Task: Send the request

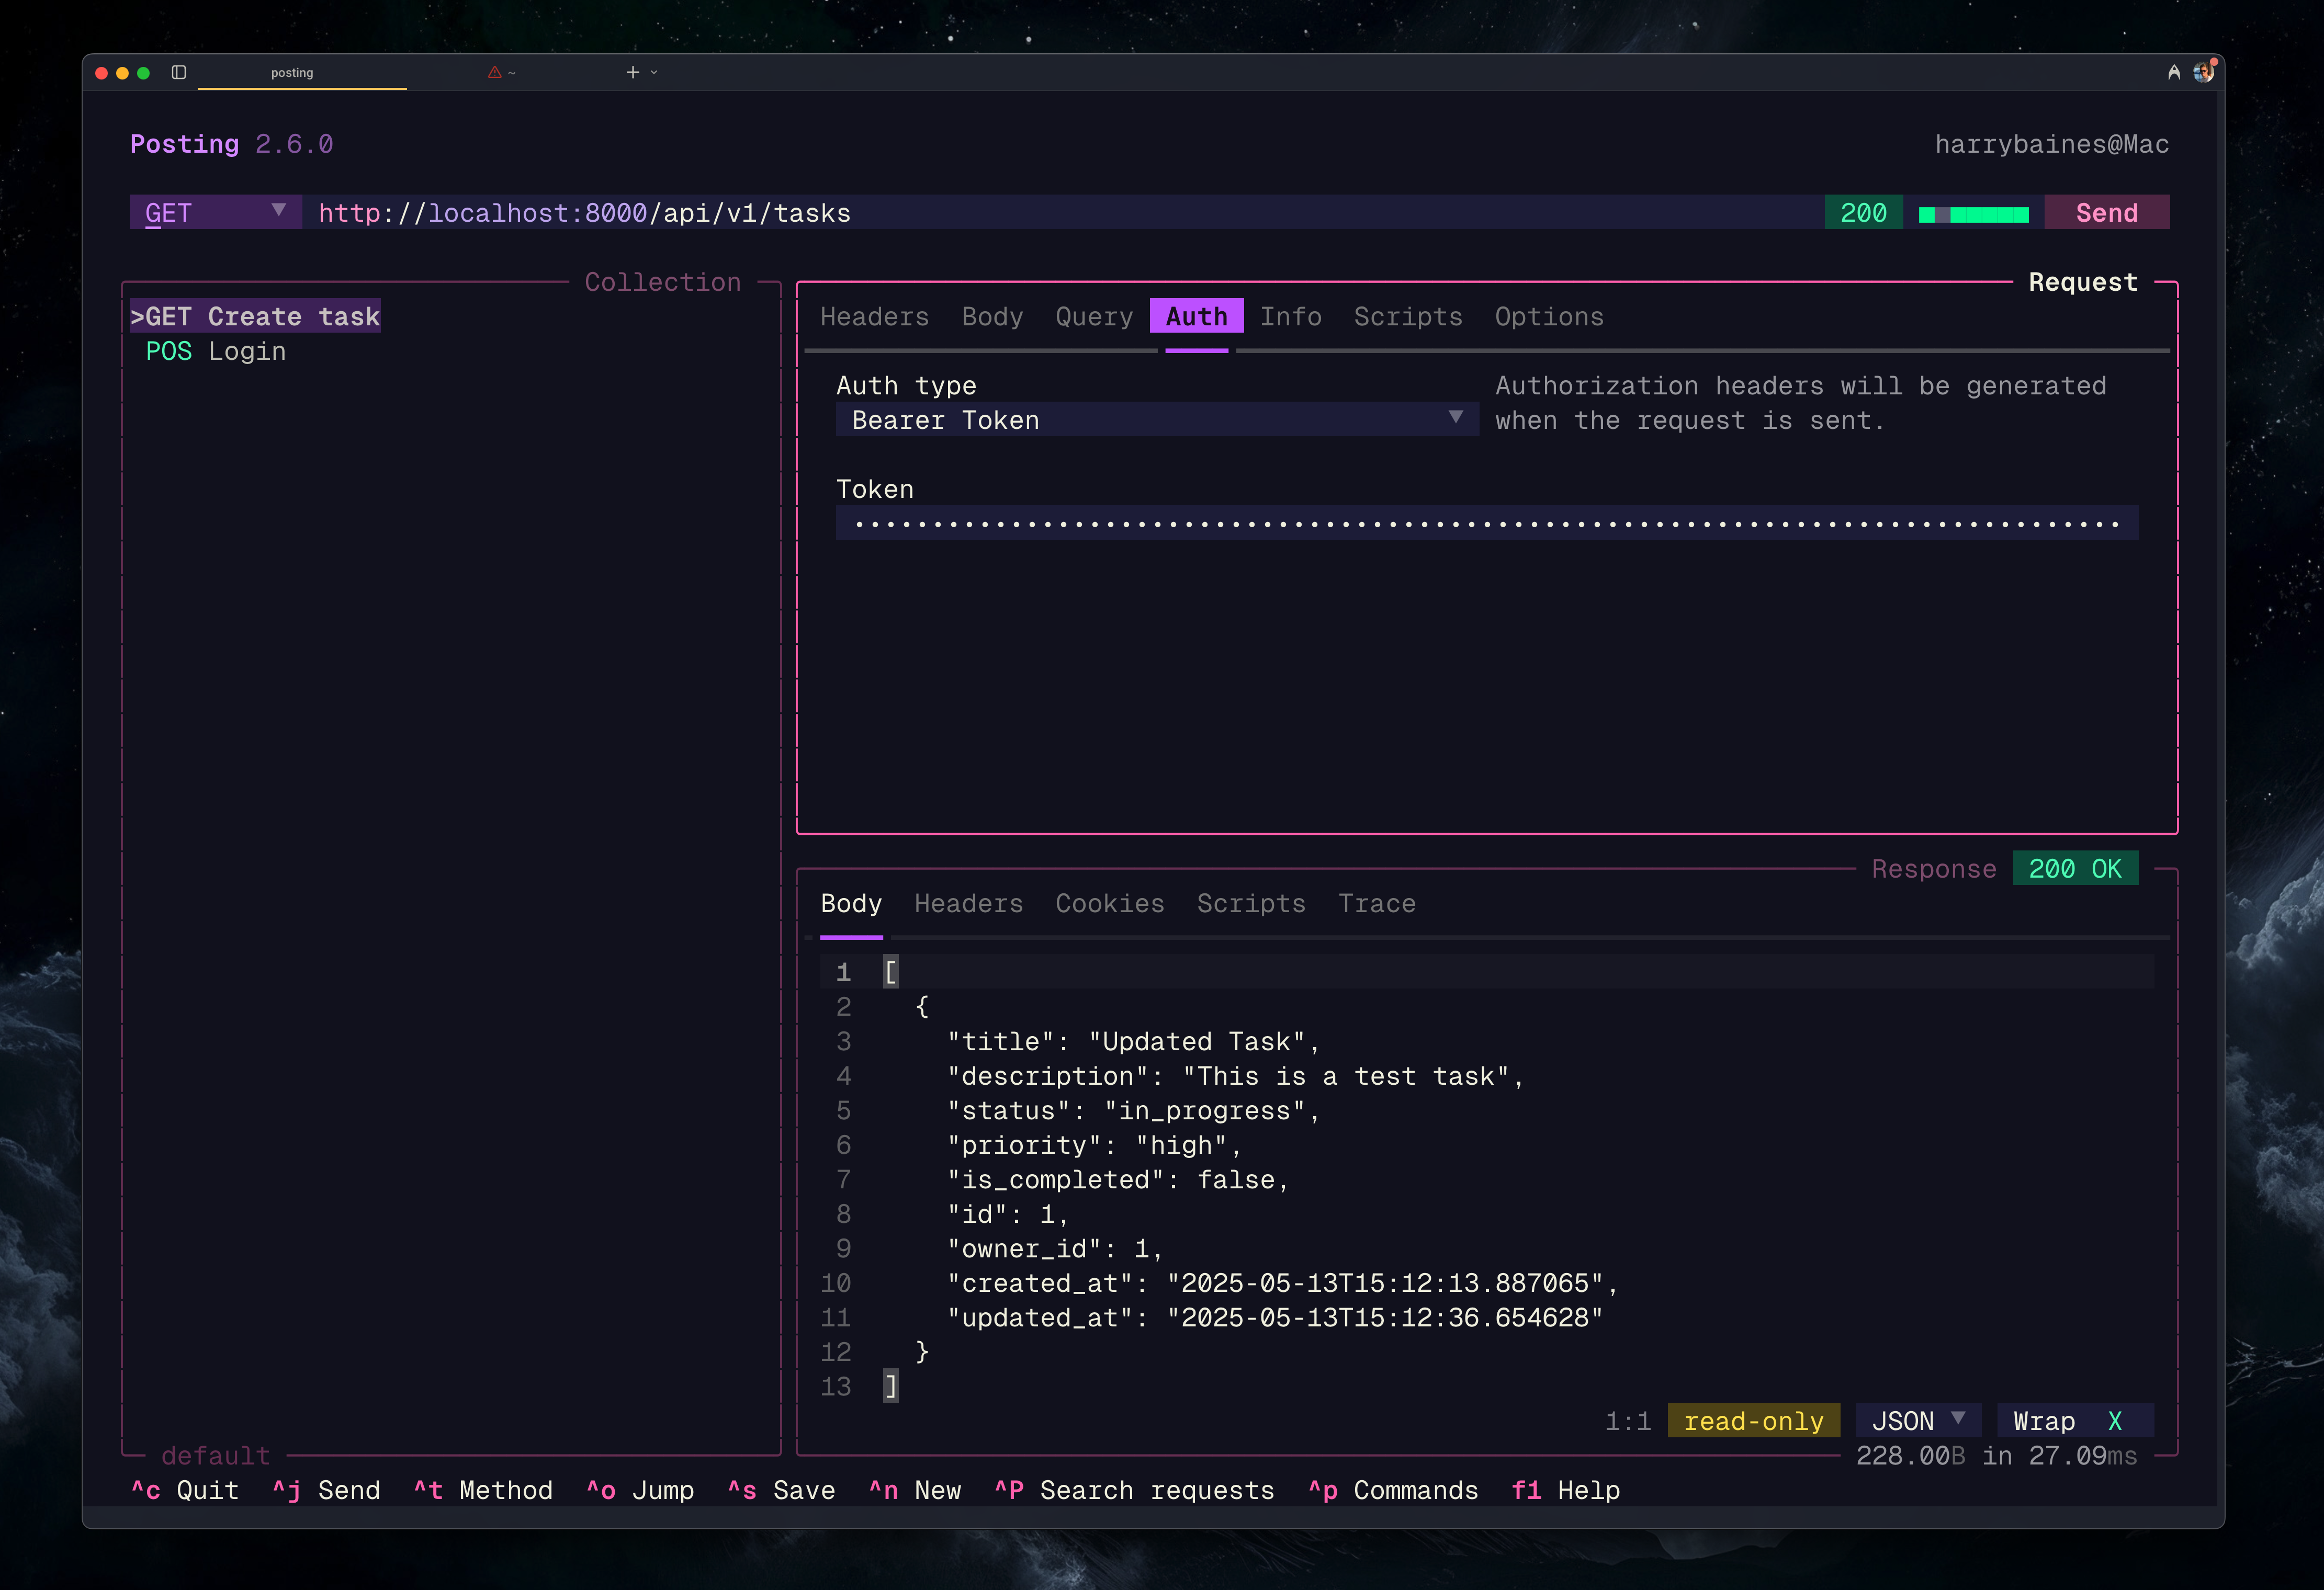Action: [x=2106, y=212]
